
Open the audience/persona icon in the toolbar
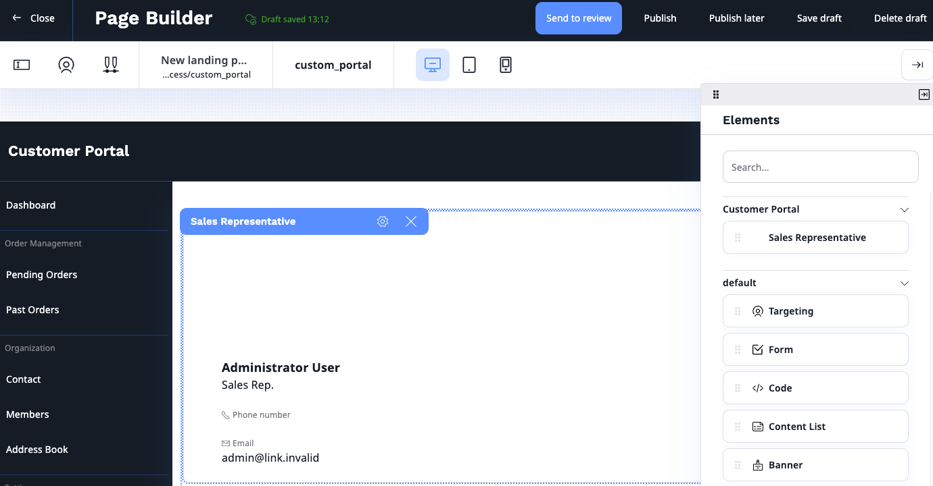coord(66,64)
